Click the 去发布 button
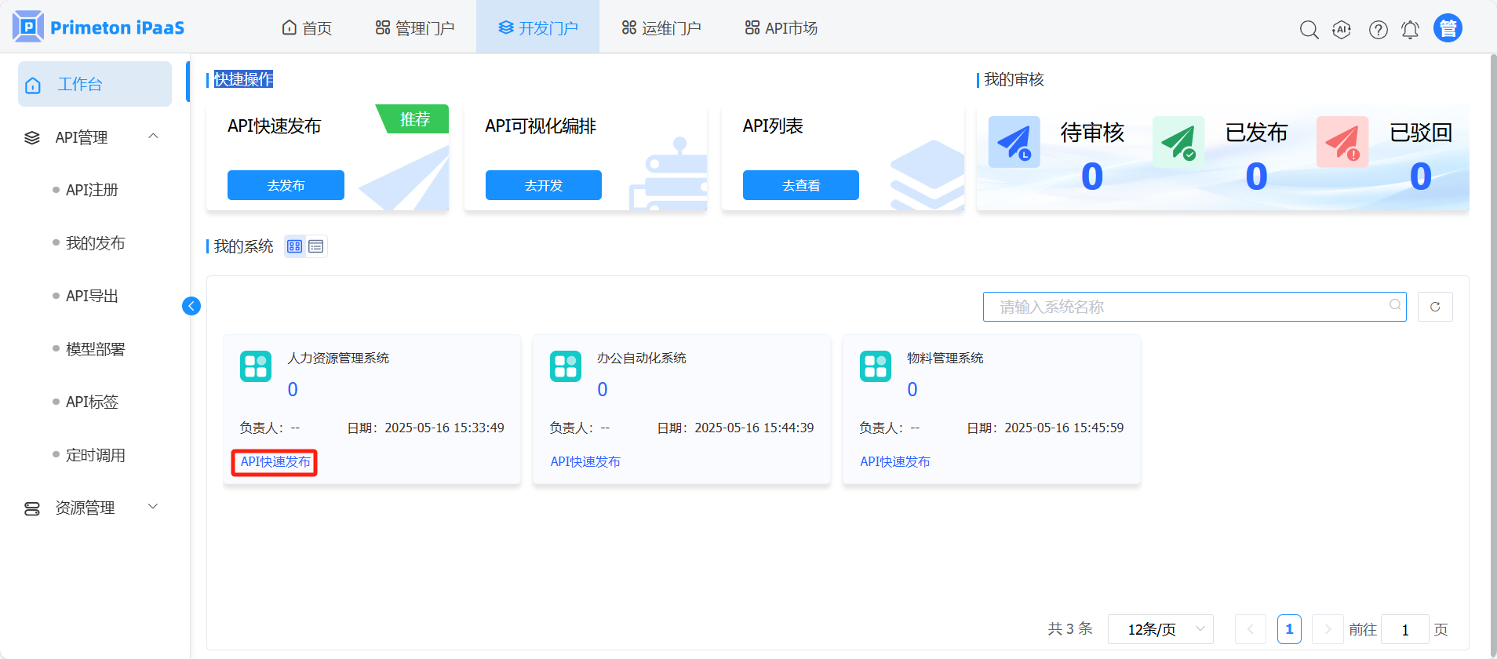 [286, 185]
